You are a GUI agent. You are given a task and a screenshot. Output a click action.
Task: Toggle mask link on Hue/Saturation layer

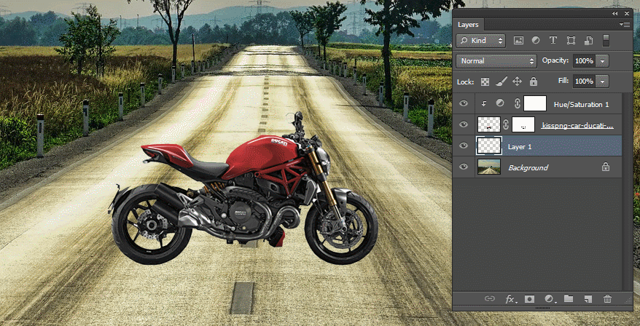pyautogui.click(x=517, y=103)
